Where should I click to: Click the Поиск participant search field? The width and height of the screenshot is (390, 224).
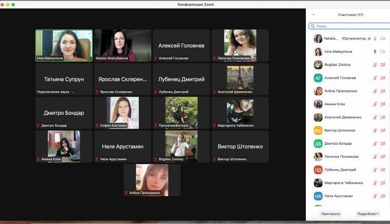point(348,26)
